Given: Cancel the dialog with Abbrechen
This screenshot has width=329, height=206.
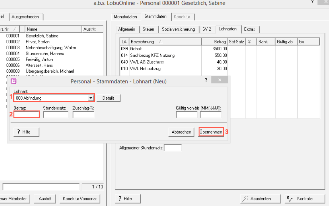Looking at the screenshot, I should (x=181, y=132).
